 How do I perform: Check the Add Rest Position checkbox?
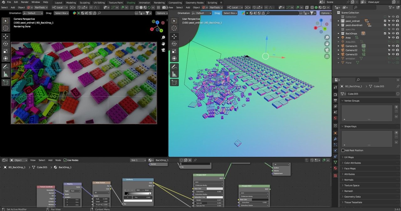point(343,150)
